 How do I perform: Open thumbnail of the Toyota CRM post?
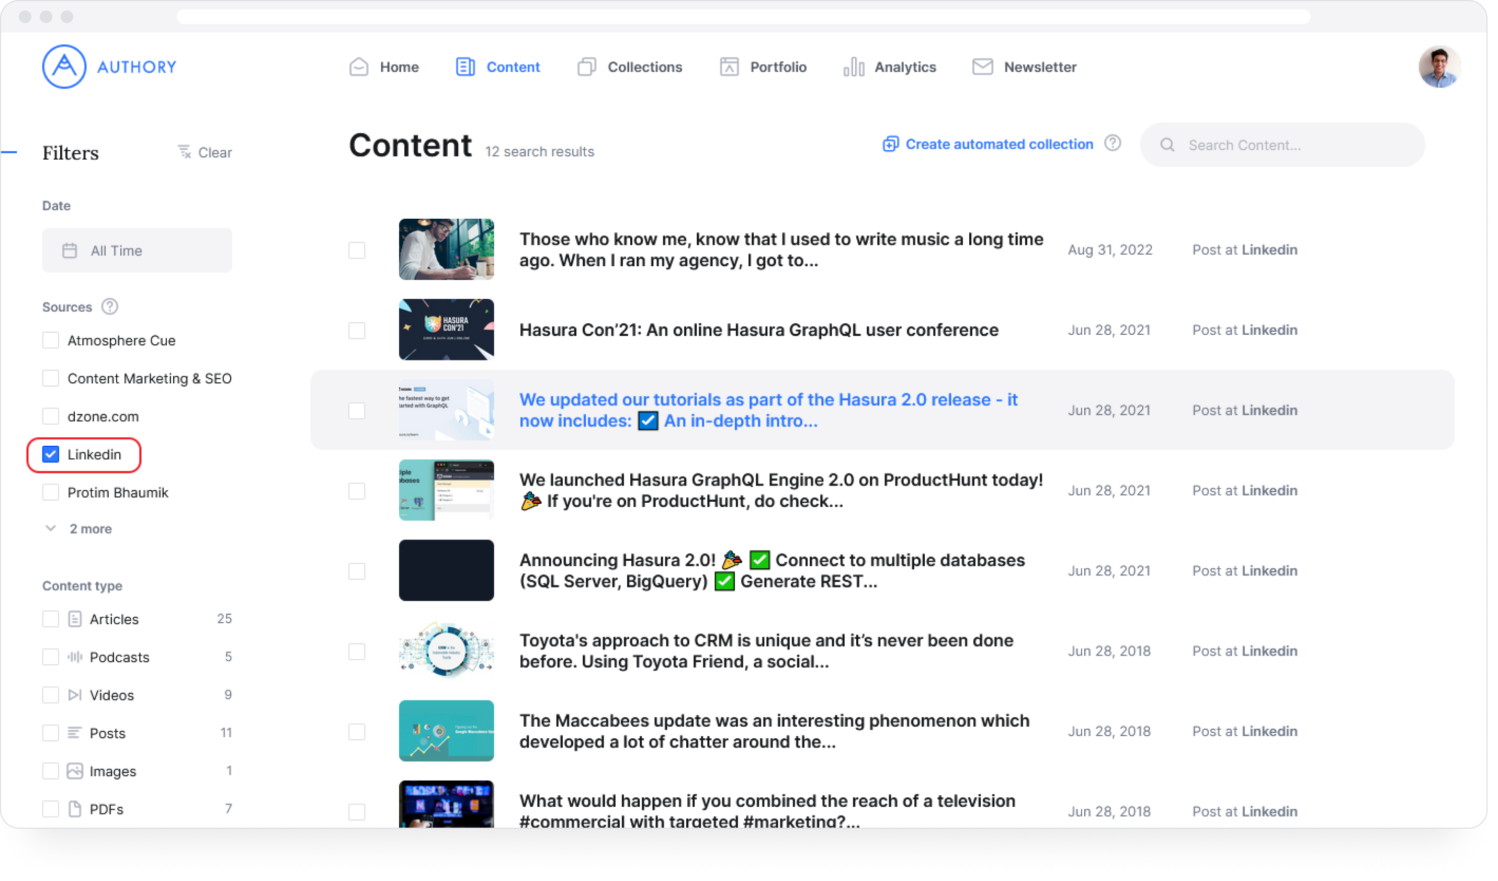coord(447,651)
